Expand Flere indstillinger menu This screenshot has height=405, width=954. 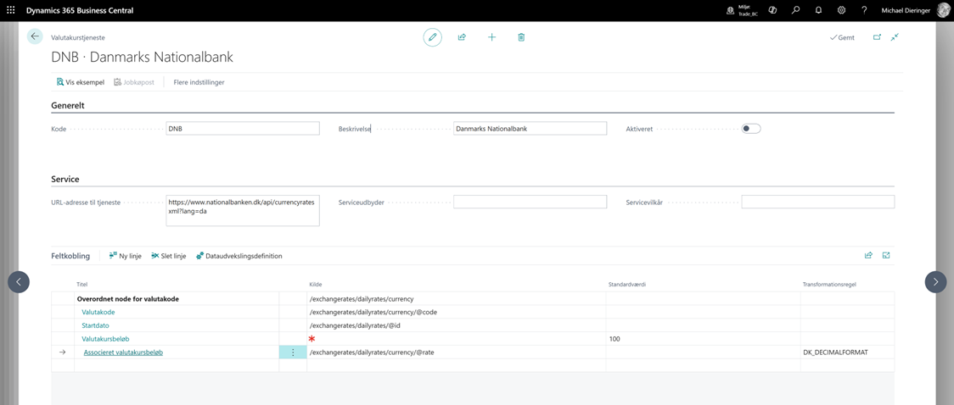click(x=199, y=82)
